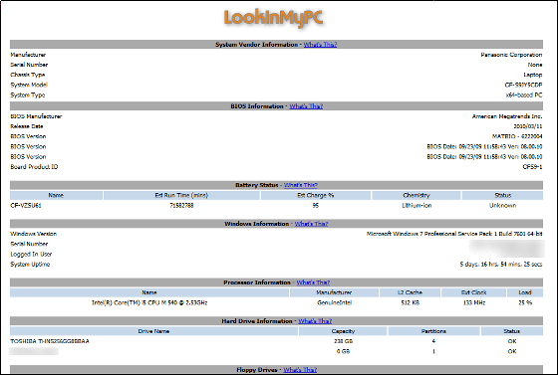Open Floppy Drives What's This link

300,370
